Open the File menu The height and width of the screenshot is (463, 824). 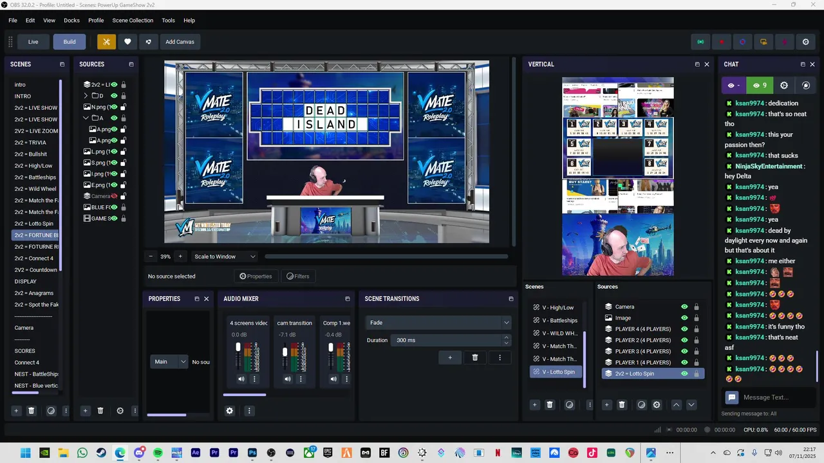tap(13, 21)
